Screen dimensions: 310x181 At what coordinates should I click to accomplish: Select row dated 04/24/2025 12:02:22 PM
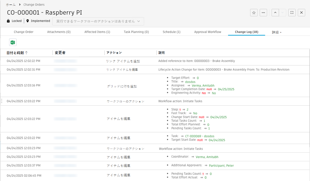point(155,61)
